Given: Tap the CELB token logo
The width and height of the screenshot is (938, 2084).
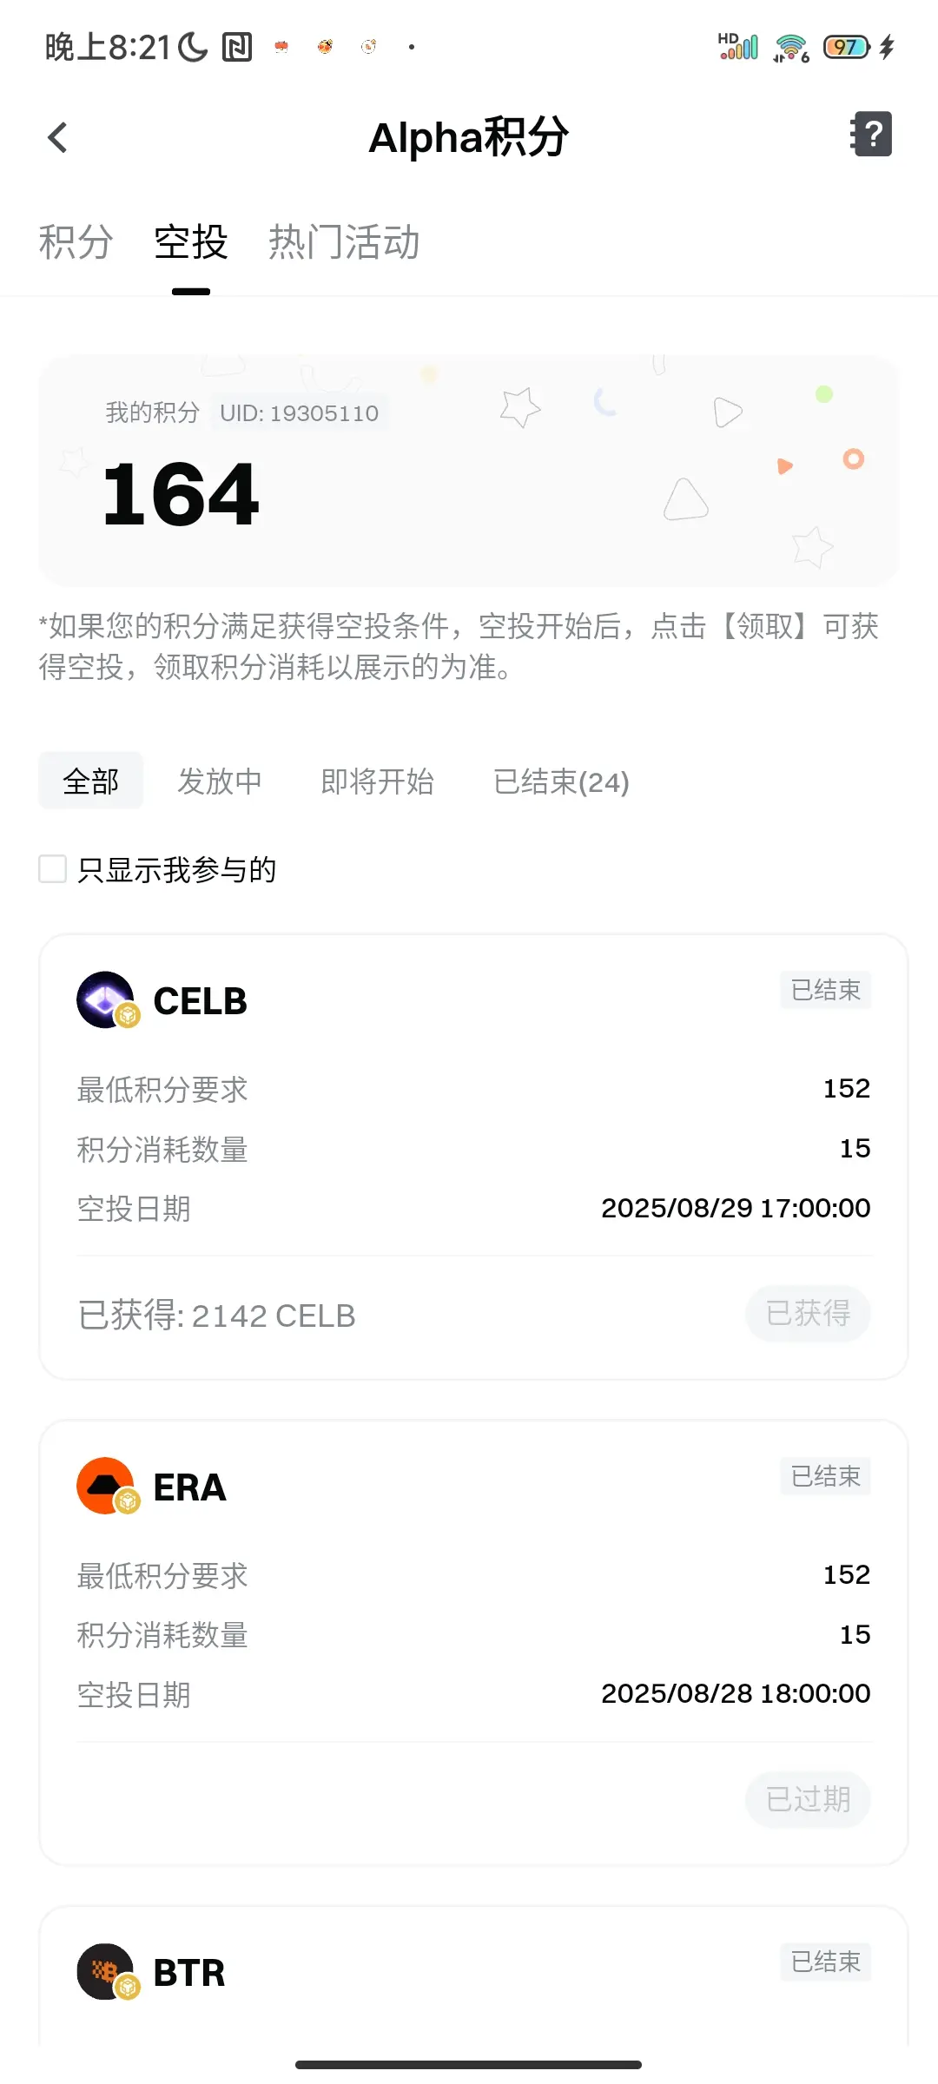Looking at the screenshot, I should tap(106, 999).
